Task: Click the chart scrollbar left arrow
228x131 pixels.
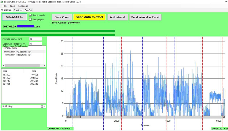Action: pyautogui.click(x=69, y=117)
